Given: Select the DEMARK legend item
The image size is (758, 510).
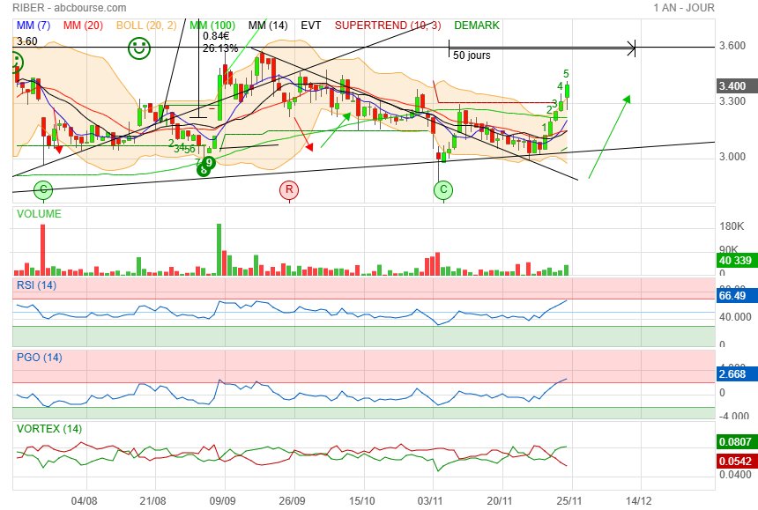Looking at the screenshot, I should (476, 26).
